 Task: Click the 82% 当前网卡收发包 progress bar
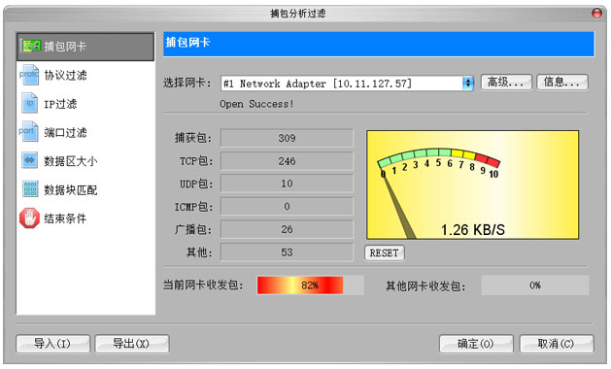[x=310, y=285]
